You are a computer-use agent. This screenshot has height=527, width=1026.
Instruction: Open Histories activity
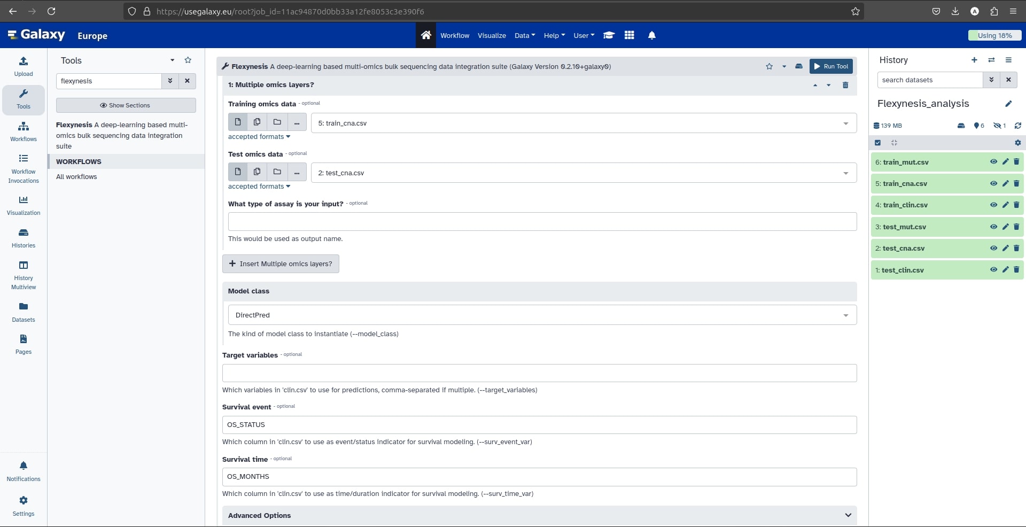coord(24,238)
